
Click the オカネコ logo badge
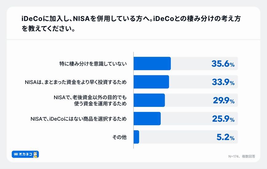pyautogui.click(x=25, y=154)
